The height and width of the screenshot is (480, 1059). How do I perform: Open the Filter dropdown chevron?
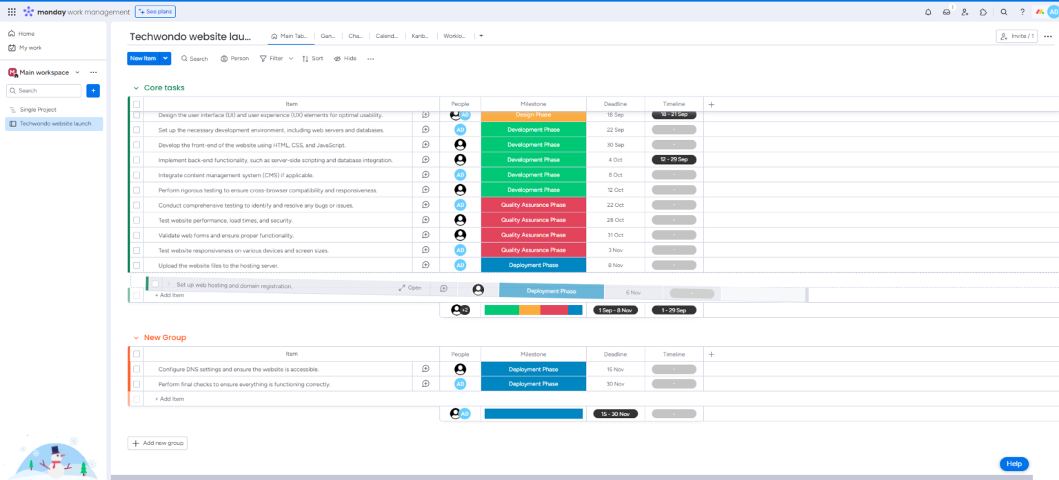coord(290,58)
